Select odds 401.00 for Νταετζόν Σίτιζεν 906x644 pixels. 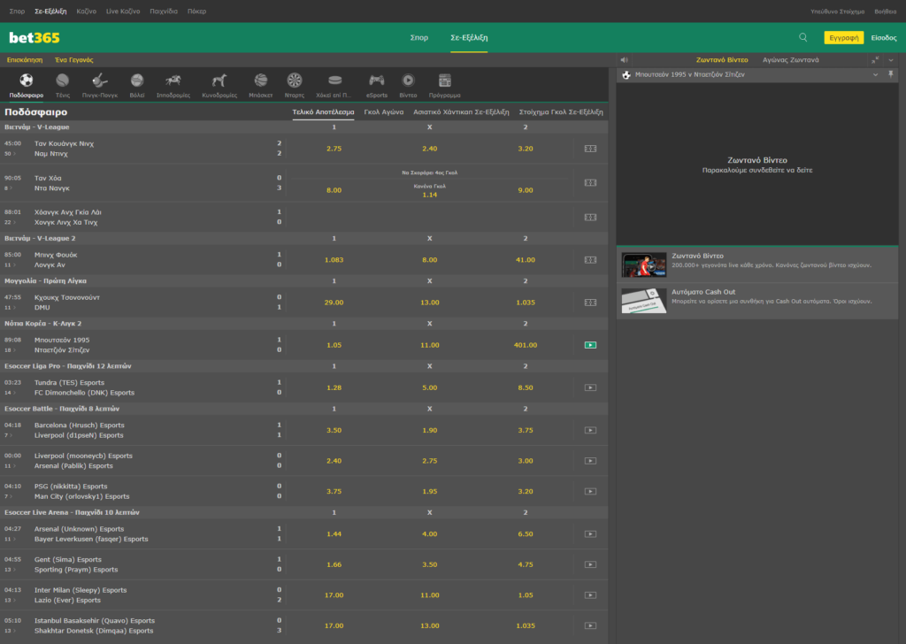[526, 345]
